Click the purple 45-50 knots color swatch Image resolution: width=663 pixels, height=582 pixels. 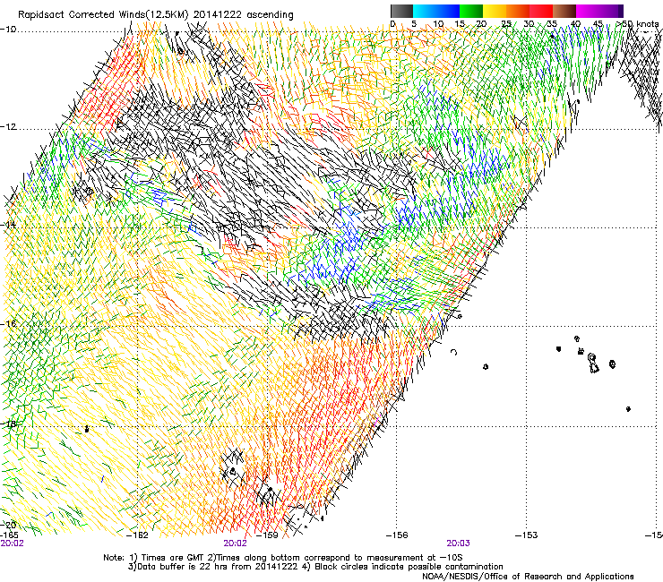pos(611,11)
